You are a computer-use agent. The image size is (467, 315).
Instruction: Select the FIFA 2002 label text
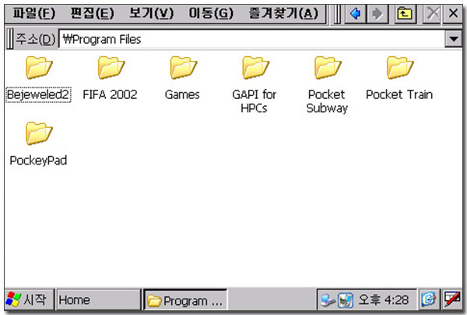pyautogui.click(x=110, y=94)
